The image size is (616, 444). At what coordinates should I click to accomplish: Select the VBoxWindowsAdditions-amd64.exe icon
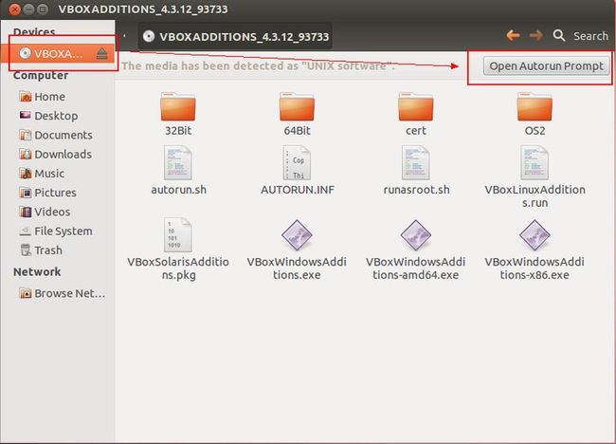[416, 235]
